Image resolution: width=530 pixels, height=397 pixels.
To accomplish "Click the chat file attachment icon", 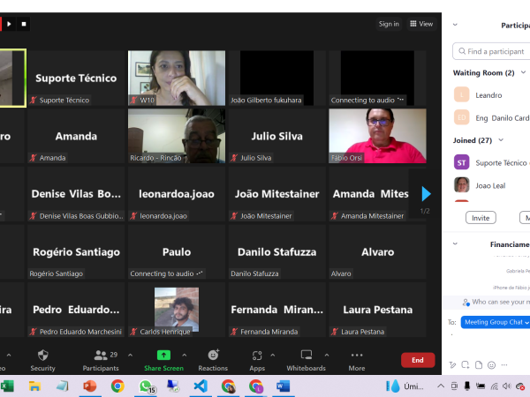I will [479, 365].
